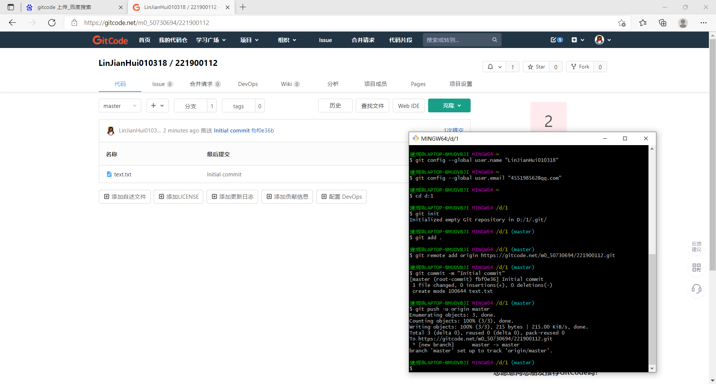716x384 pixels.
Task: Click the 查找文件 button
Action: (372, 106)
